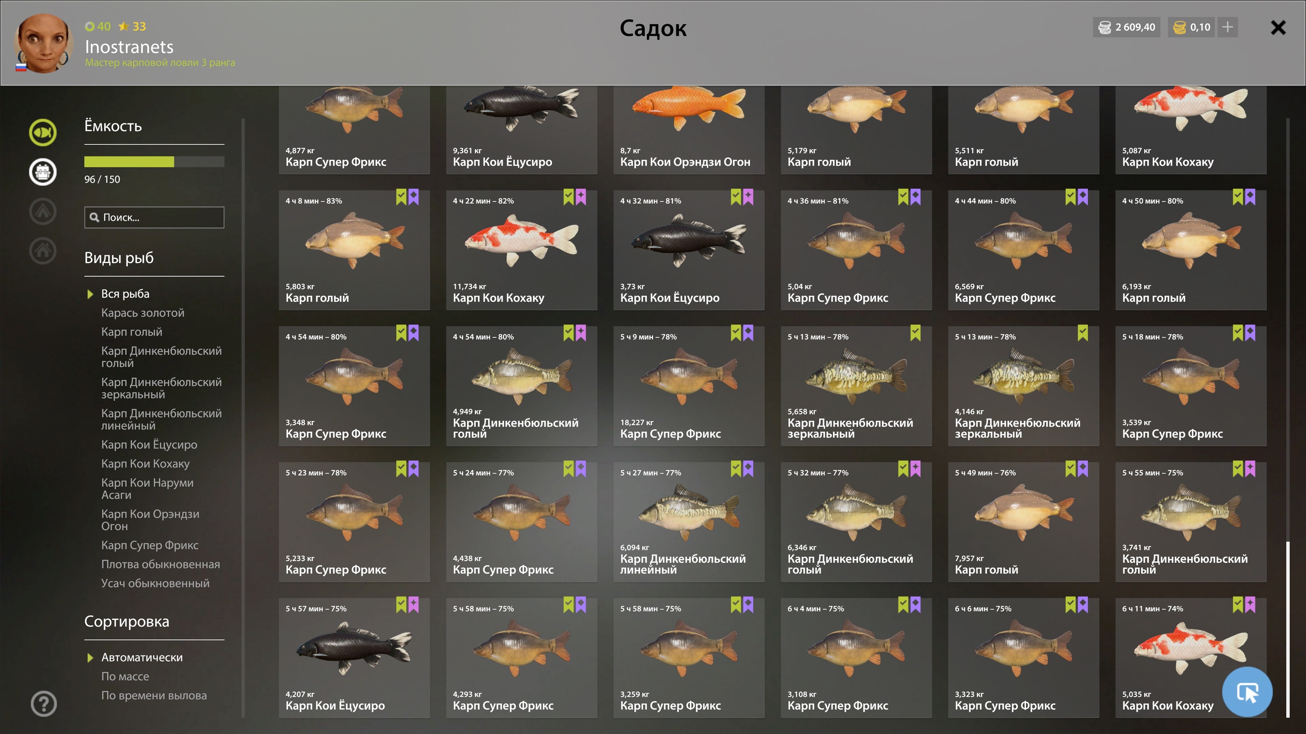
Task: Show Вся рыба in the species list
Action: pos(125,294)
